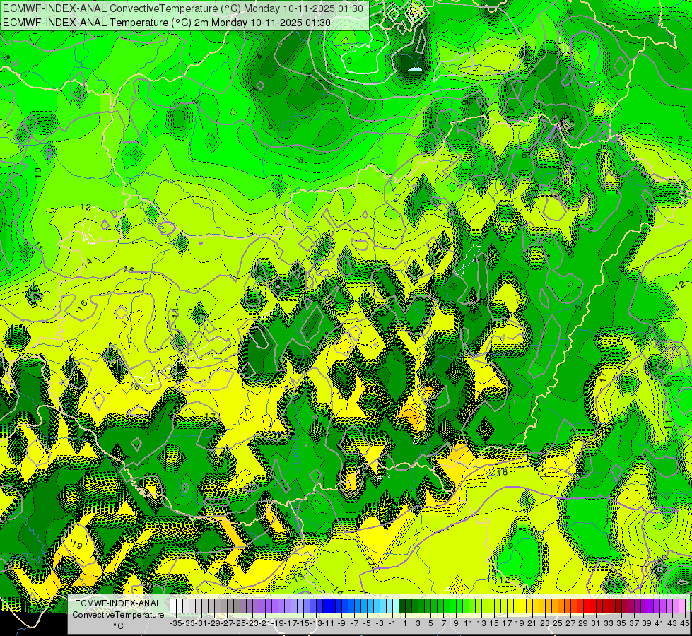The width and height of the screenshot is (692, 636).
Task: Click the 45 value on legend scale
Action: pos(684,624)
